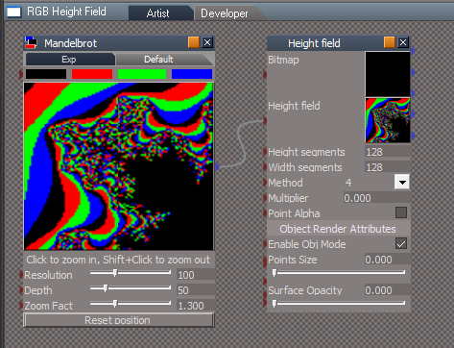
Task: Close the Mandelbrot node panel
Action: (207, 42)
